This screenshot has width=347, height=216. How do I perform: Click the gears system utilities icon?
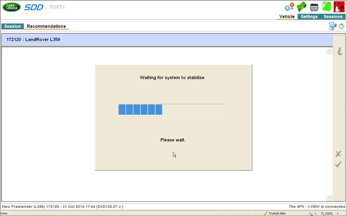tap(289, 7)
